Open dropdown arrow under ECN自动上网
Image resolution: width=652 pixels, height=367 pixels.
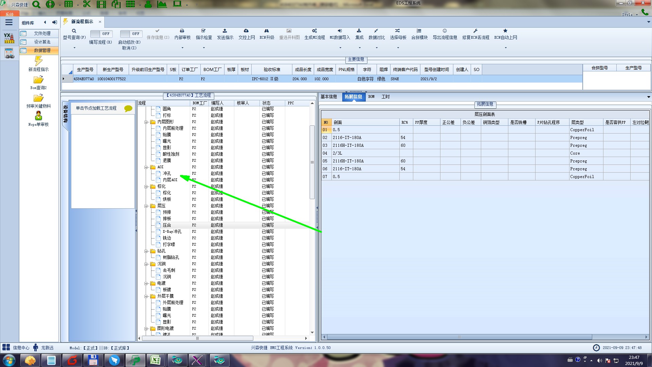coord(506,48)
